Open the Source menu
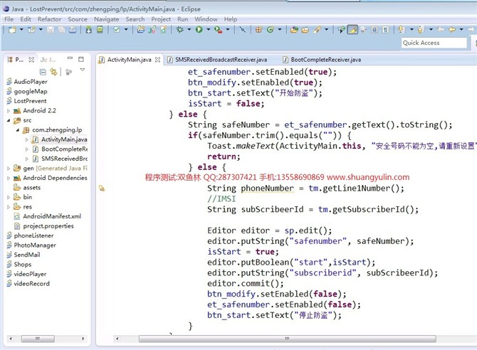The width and height of the screenshot is (477, 350). coord(78,19)
